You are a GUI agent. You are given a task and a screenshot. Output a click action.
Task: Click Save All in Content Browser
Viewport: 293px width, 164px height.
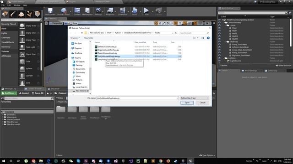point(38,93)
